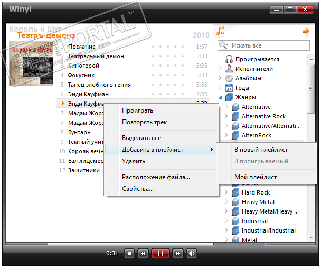Open 'Добавить в плейлист' submenu
Image resolution: width=321 pixels, height=268 pixels.
[x=161, y=150]
